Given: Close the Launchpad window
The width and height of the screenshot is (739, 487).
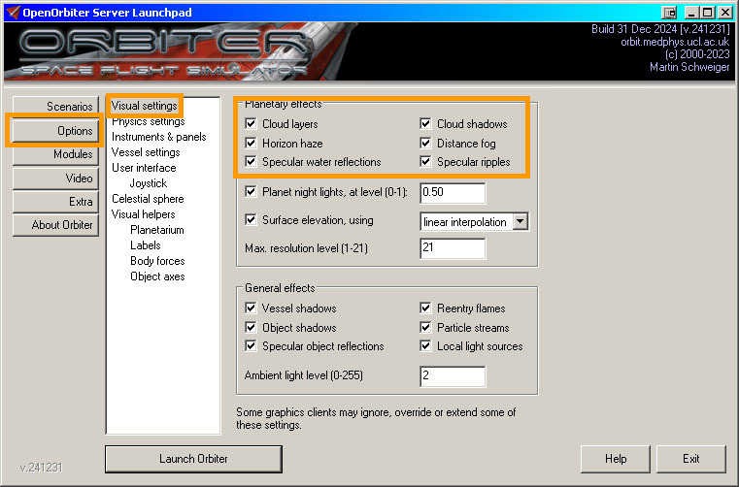Looking at the screenshot, I should coord(724,13).
